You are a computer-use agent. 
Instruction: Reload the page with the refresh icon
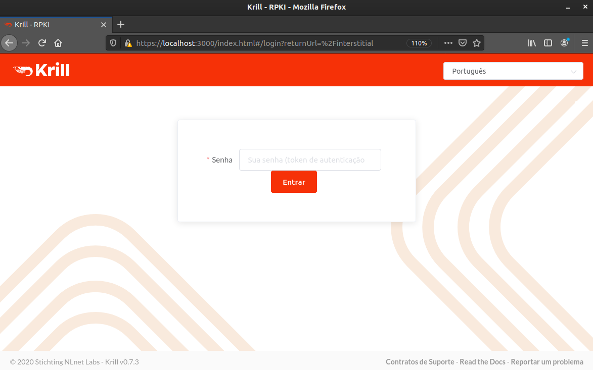42,43
